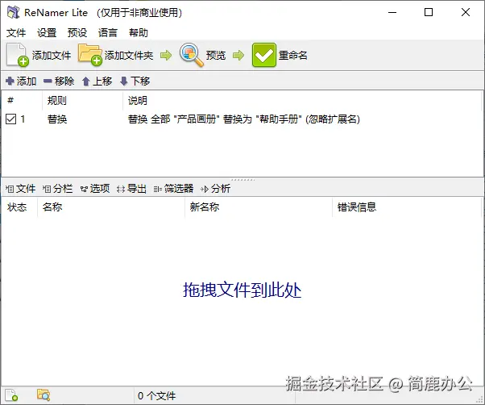Image resolution: width=485 pixels, height=405 pixels.
Task: Click the "0 个文件" status text
Action: tap(156, 395)
